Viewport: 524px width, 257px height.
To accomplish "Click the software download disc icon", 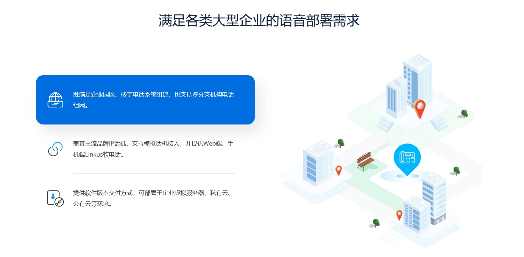I will pyautogui.click(x=55, y=198).
